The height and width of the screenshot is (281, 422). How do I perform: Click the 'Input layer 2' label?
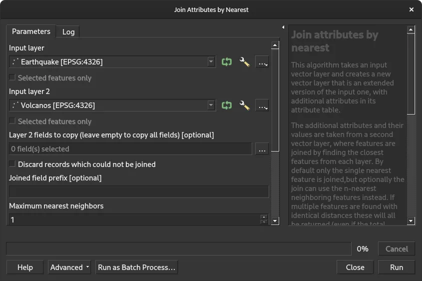29,91
